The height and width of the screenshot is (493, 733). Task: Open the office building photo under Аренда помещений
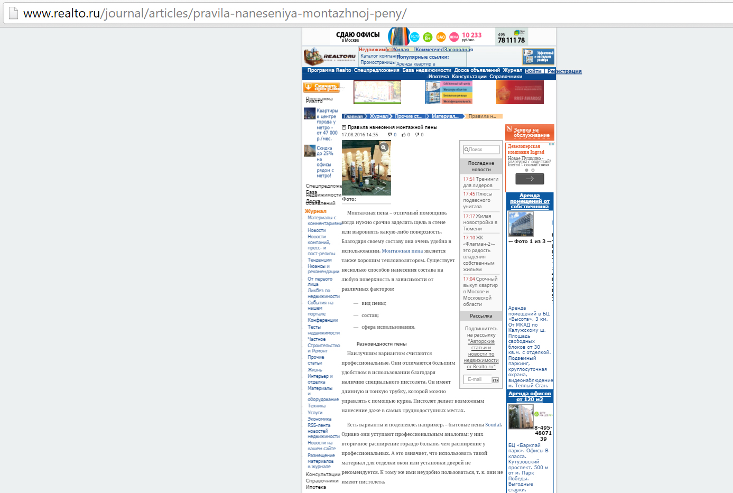(521, 224)
